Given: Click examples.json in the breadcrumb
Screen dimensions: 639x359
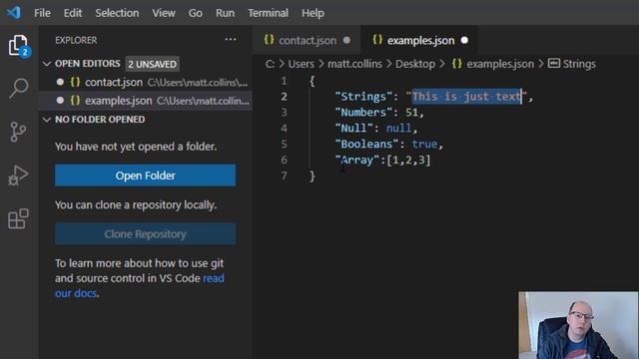Looking at the screenshot, I should (500, 64).
